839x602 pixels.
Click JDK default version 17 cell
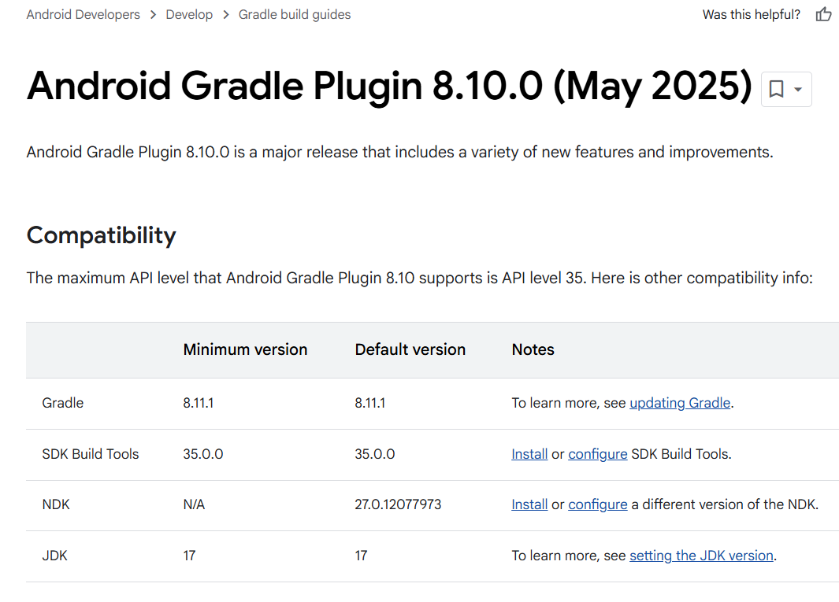361,556
